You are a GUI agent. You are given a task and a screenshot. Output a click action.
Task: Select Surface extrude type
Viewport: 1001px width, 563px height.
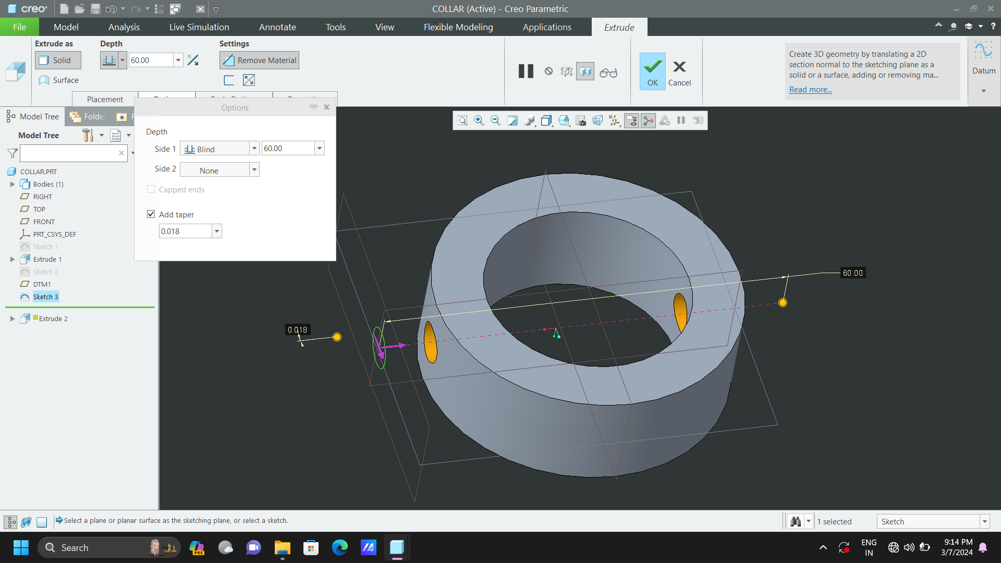(59, 80)
